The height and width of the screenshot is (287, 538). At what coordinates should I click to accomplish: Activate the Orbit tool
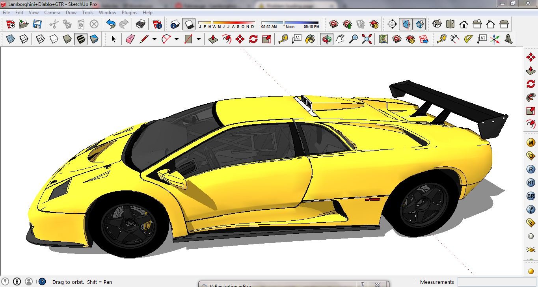[x=327, y=39]
